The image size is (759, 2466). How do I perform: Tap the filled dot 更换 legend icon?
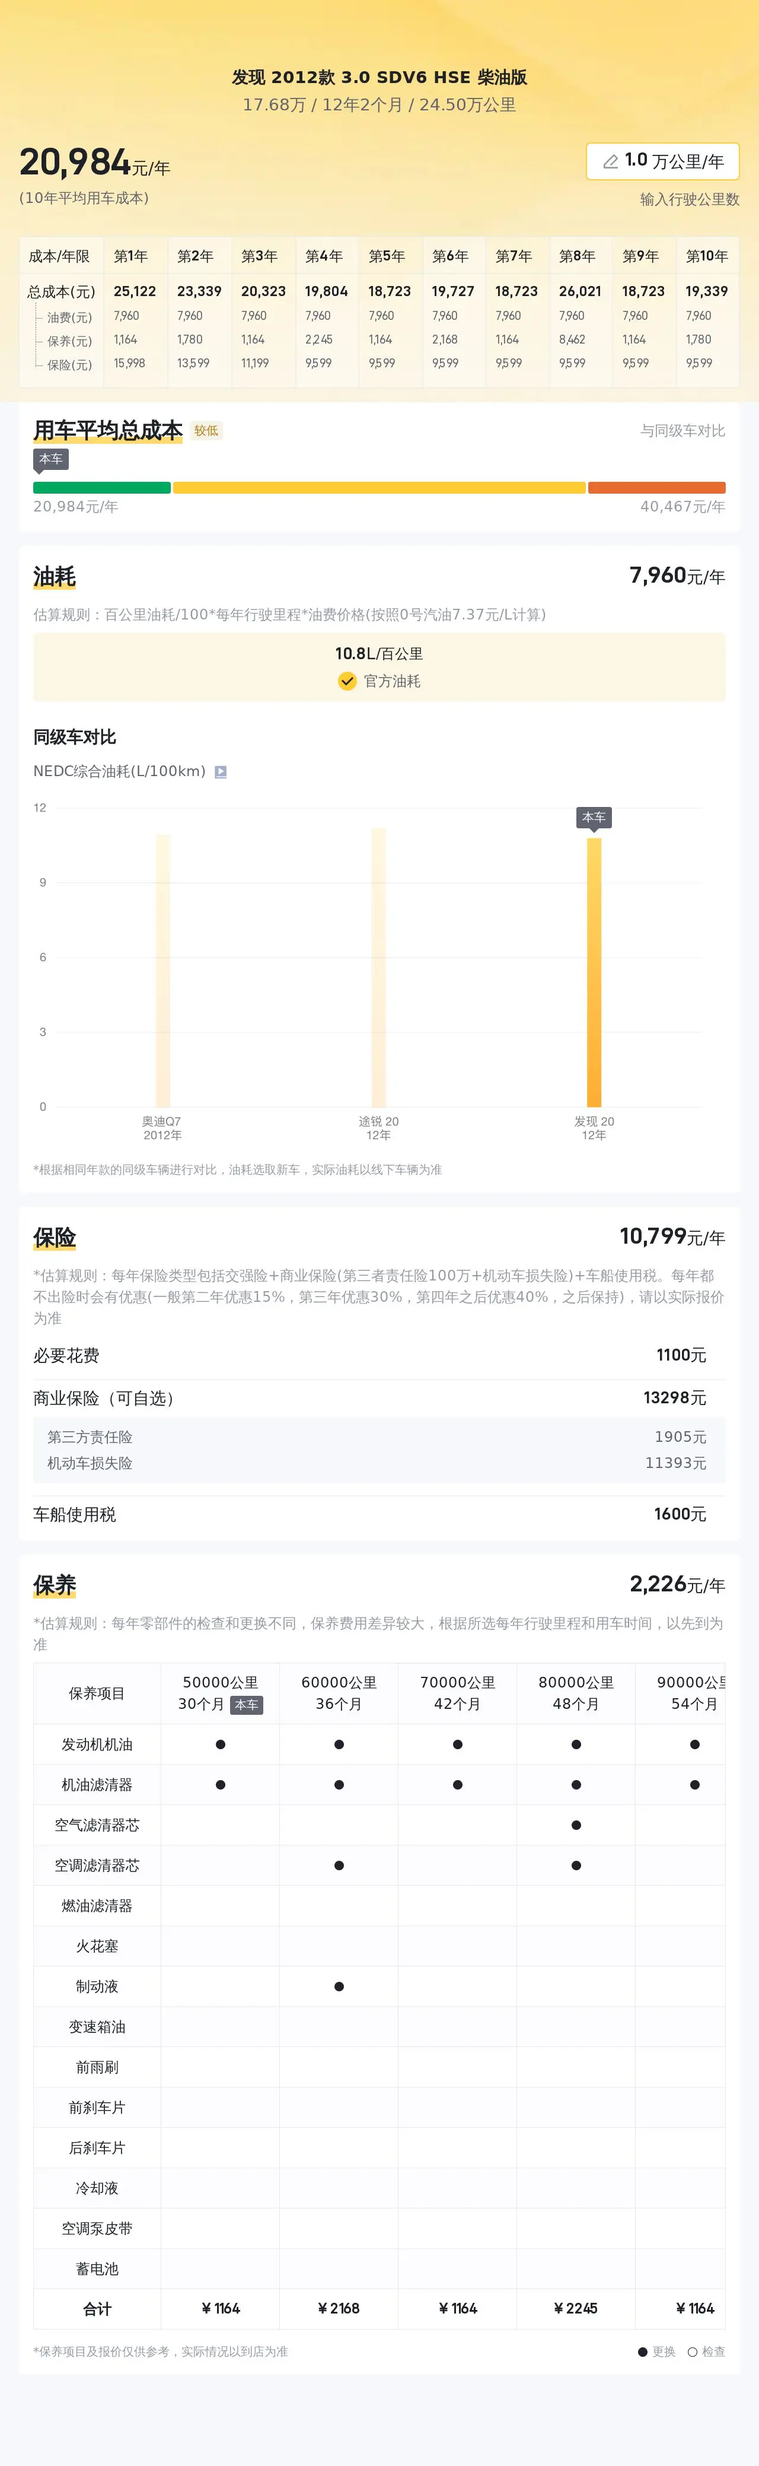(x=643, y=2352)
